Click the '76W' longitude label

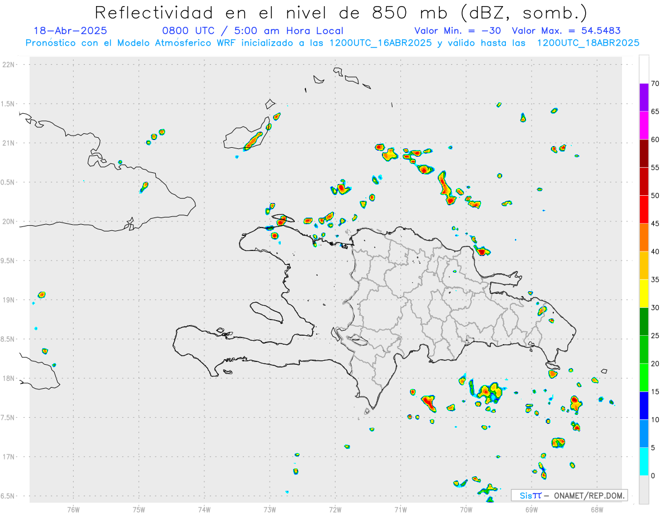73,509
